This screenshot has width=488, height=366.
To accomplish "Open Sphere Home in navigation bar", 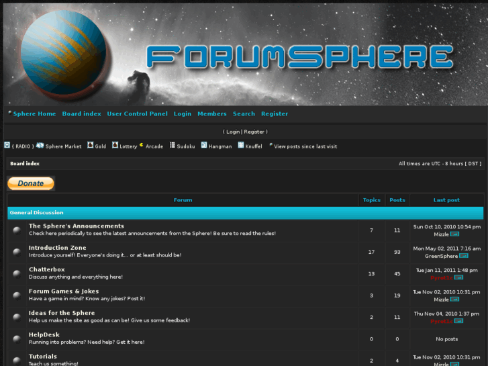I will point(34,113).
